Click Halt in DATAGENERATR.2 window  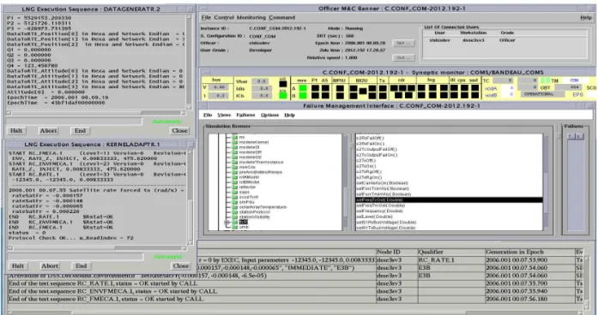point(16,130)
